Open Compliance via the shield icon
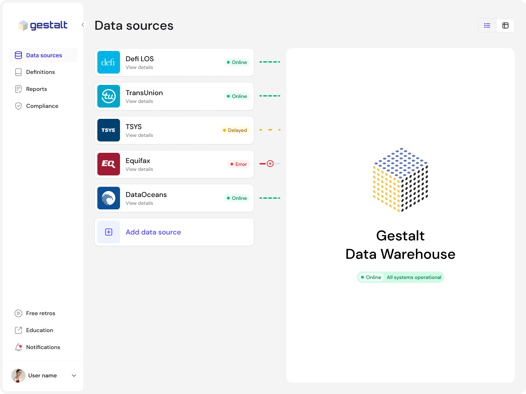 (18, 106)
